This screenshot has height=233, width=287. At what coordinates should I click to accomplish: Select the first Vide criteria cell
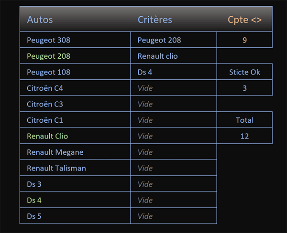[x=174, y=88]
